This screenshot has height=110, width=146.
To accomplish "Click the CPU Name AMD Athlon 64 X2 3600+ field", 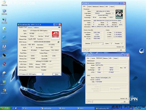I will coord(103,11).
